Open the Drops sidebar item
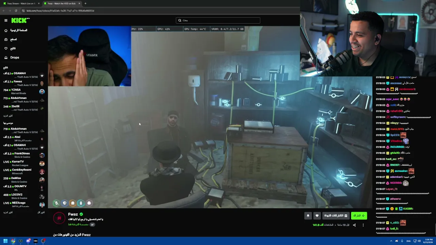The height and width of the screenshot is (245, 436). 12,58
